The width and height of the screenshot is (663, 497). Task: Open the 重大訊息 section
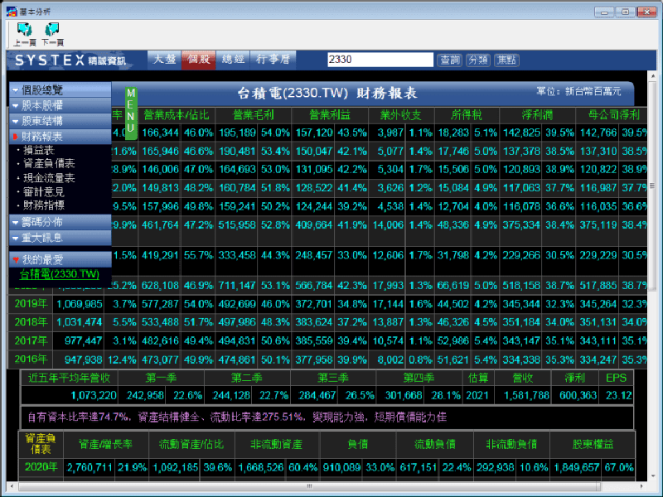click(60, 238)
